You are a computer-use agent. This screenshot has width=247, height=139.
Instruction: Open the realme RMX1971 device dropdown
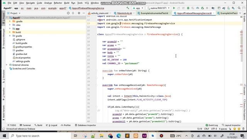click(x=158, y=8)
